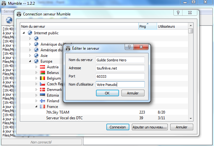Image resolution: width=214 pixels, height=146 pixels.
Task: Select the 7th.Sky TEAM server row
Action: tap(104, 112)
